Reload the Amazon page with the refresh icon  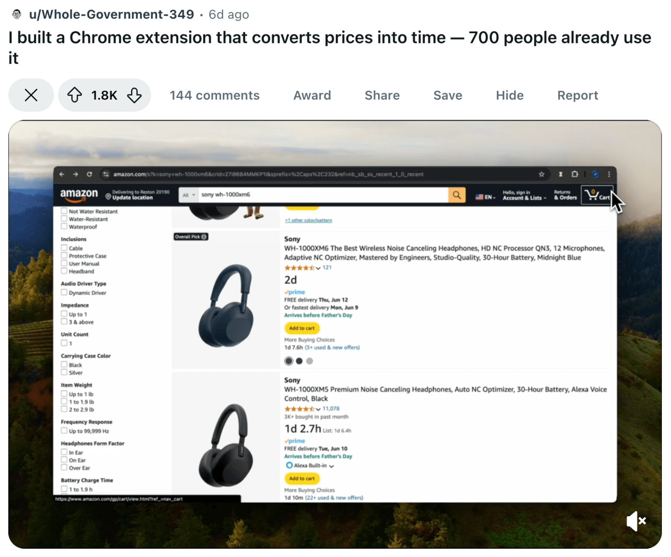point(90,174)
